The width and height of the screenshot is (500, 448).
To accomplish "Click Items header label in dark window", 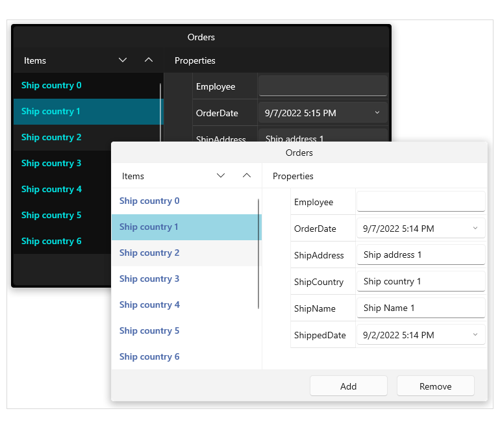I will coord(35,60).
